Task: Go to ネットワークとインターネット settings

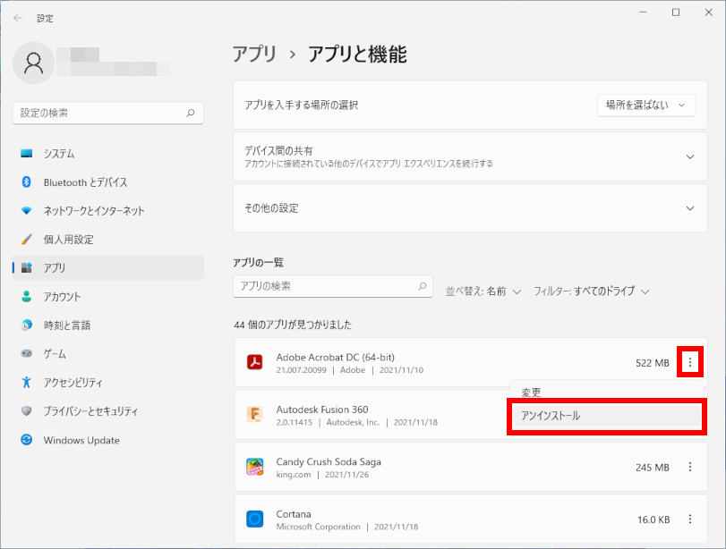Action: (x=93, y=211)
